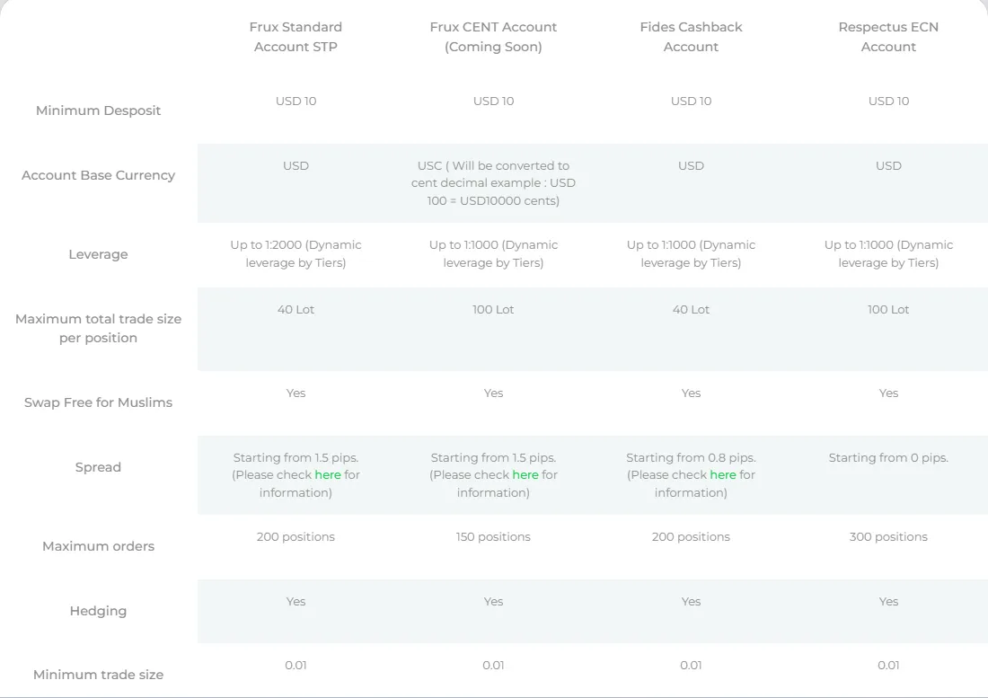The image size is (988, 698).
Task: Select Fides Cashback 'Up to 1:1000' leverage cell
Action: click(x=692, y=254)
